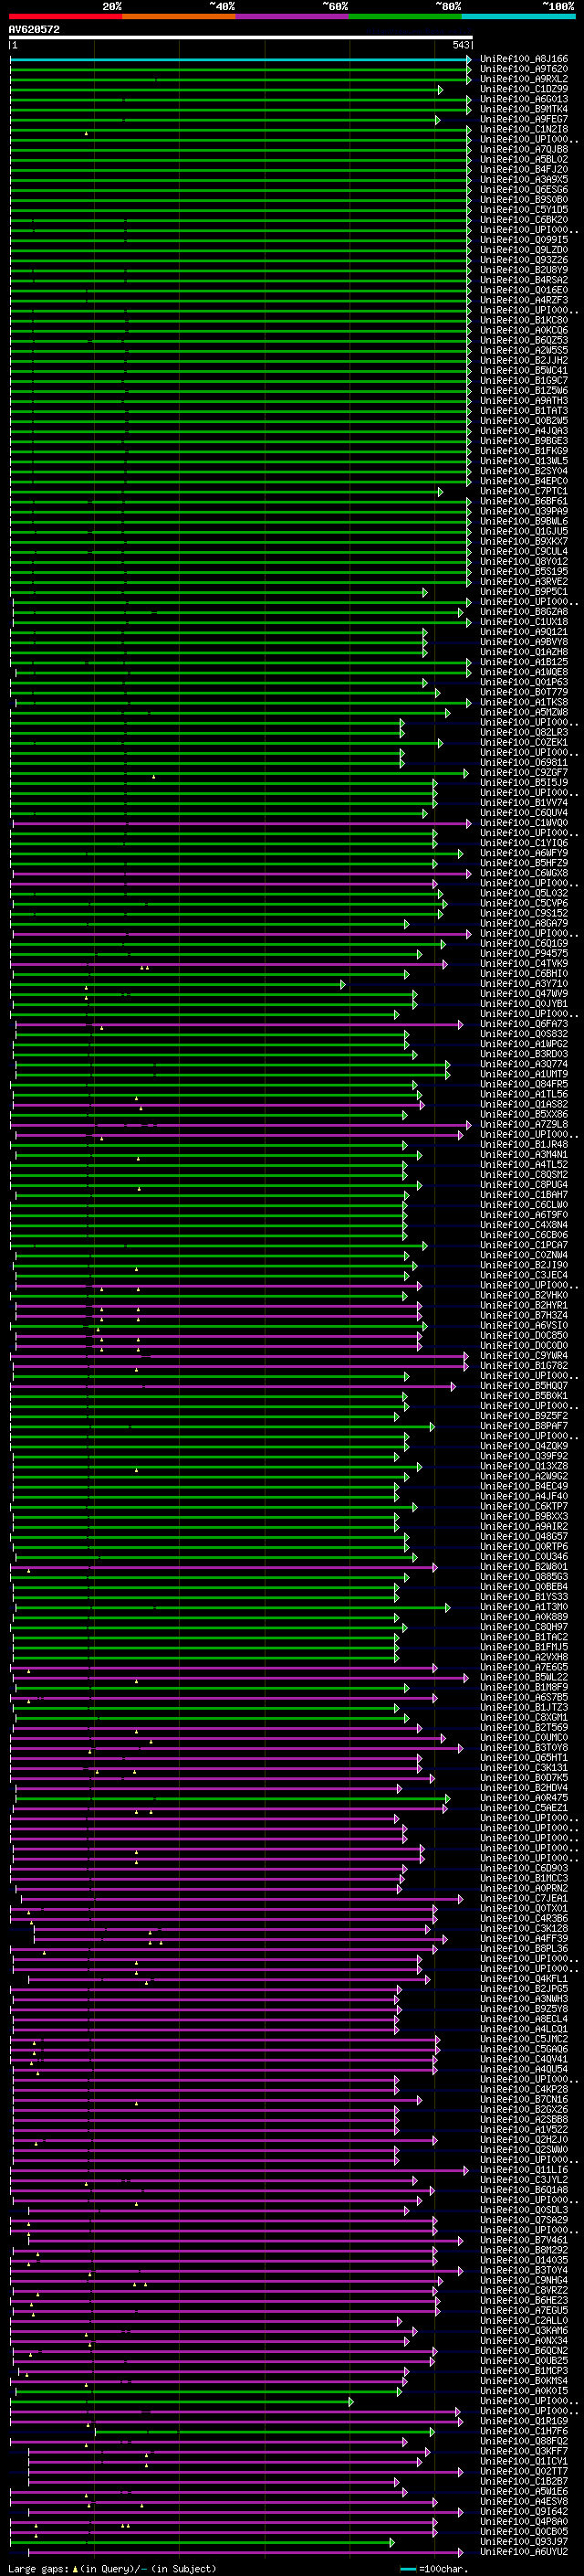Select the UniRef100_C5Y1D5 entry
584x2576 pixels.
click(523, 210)
